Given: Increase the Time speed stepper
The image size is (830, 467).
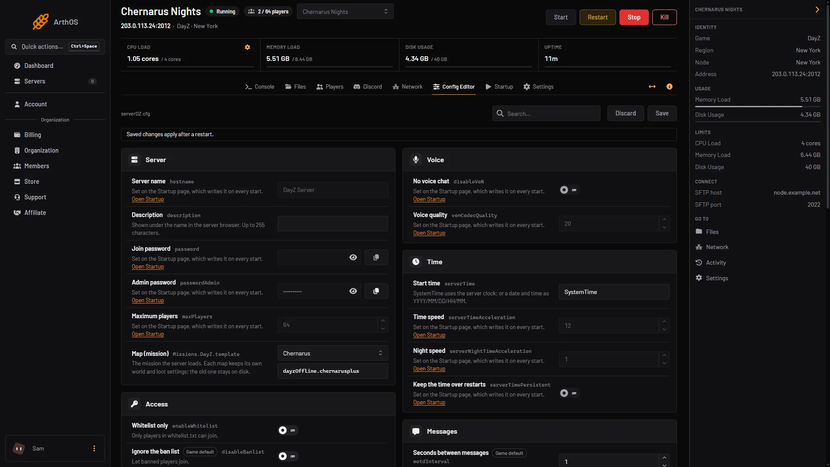Looking at the screenshot, I should (x=664, y=322).
